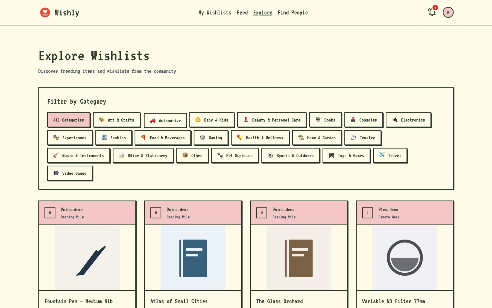Go to My Wishlists
The image size is (492, 308).
tap(215, 13)
